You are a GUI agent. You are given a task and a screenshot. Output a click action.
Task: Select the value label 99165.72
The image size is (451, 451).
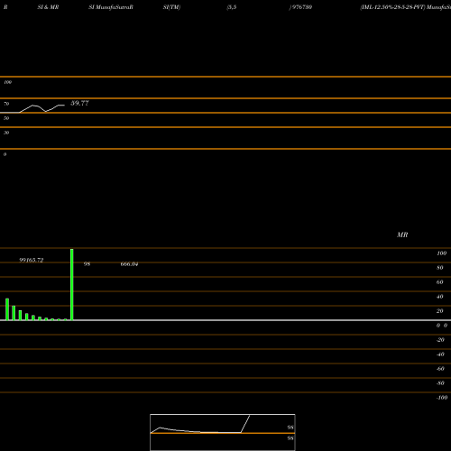[32, 260]
